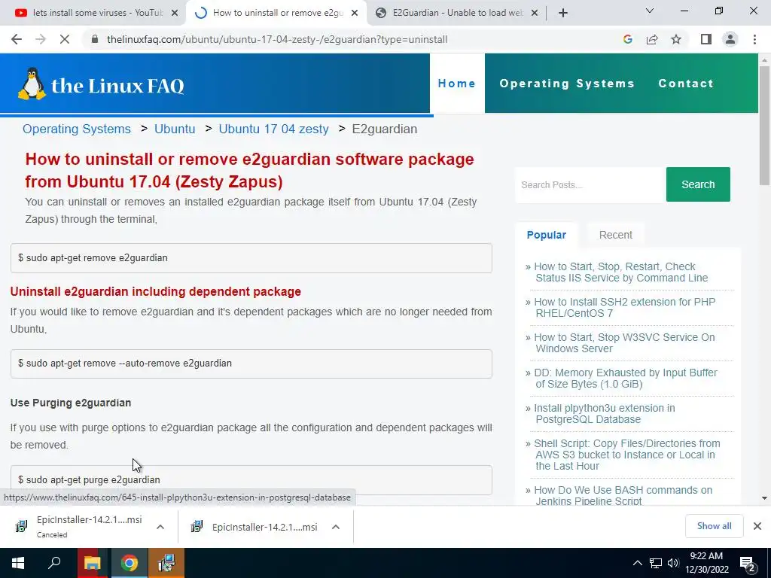The image size is (771, 578).
Task: Share this page icon
Action: [652, 39]
